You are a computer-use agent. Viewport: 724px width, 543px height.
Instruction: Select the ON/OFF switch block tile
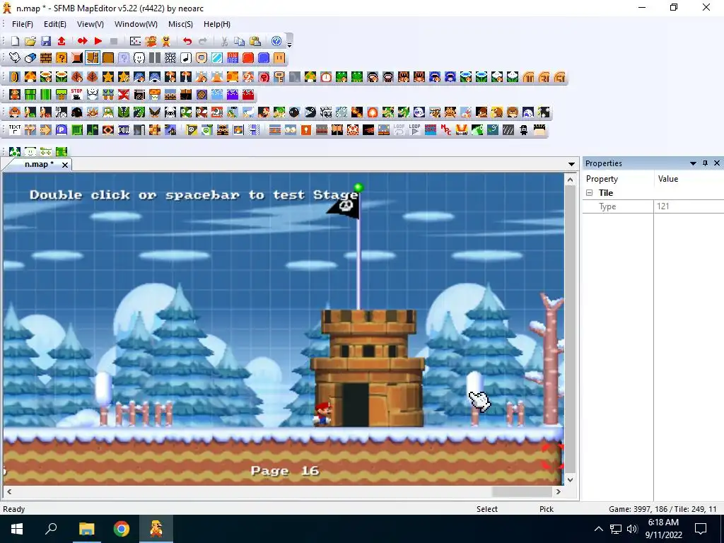[232, 58]
